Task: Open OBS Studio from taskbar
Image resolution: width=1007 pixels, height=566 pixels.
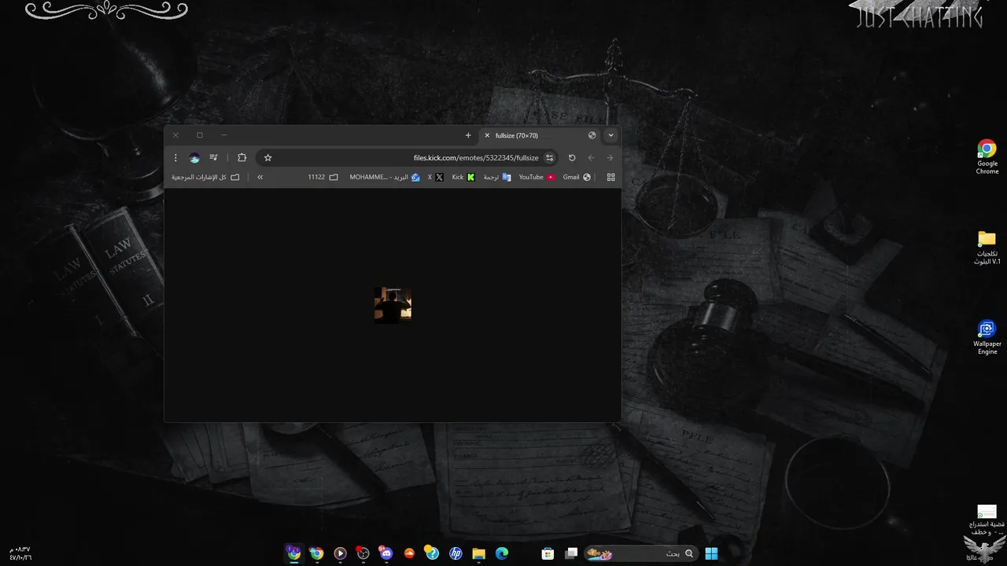Action: (x=363, y=553)
